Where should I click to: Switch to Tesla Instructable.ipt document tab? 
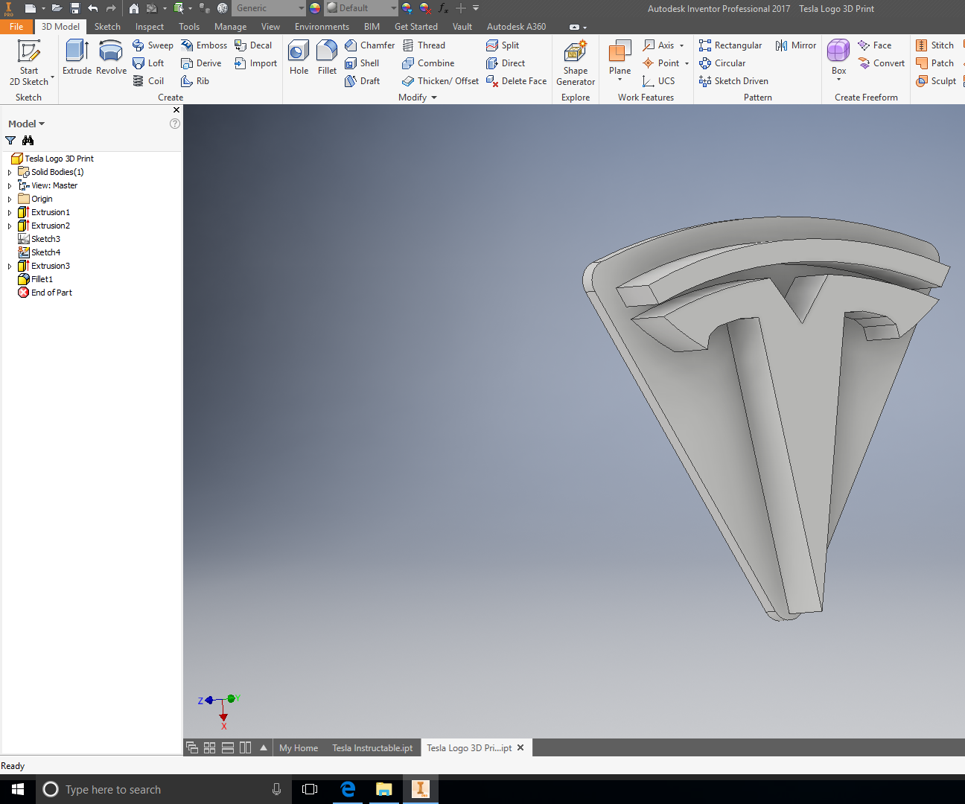coord(372,748)
